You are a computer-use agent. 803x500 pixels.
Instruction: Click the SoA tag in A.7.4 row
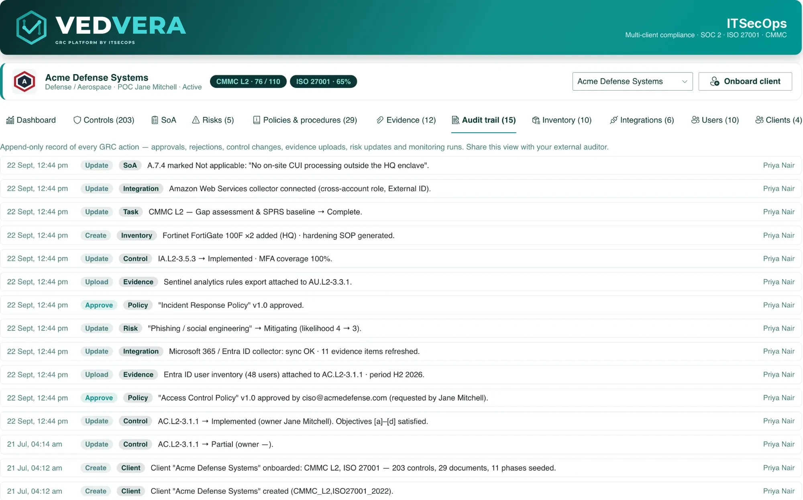130,165
